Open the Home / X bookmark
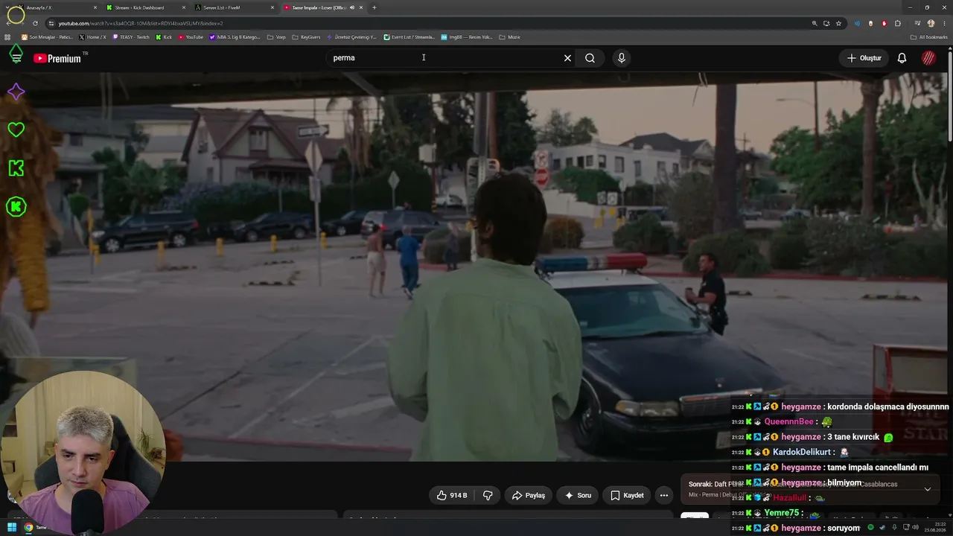Image resolution: width=953 pixels, height=536 pixels. pyautogui.click(x=92, y=36)
